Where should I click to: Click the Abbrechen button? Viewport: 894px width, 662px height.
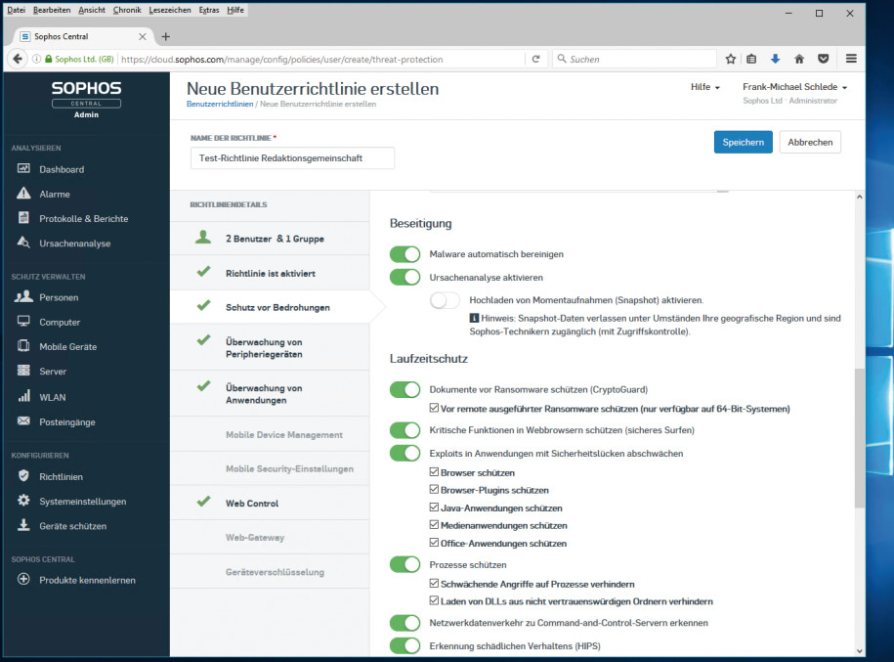[x=810, y=142]
